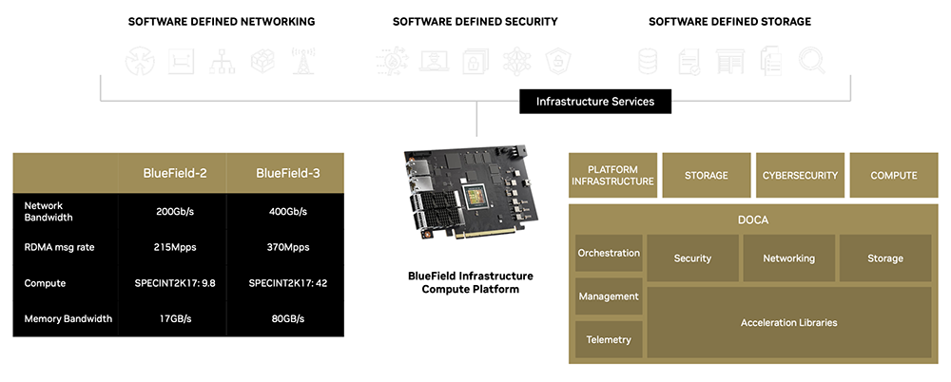The width and height of the screenshot is (951, 382).
Task: Select the DOCA Storage block next to Networking
Action: [x=884, y=258]
